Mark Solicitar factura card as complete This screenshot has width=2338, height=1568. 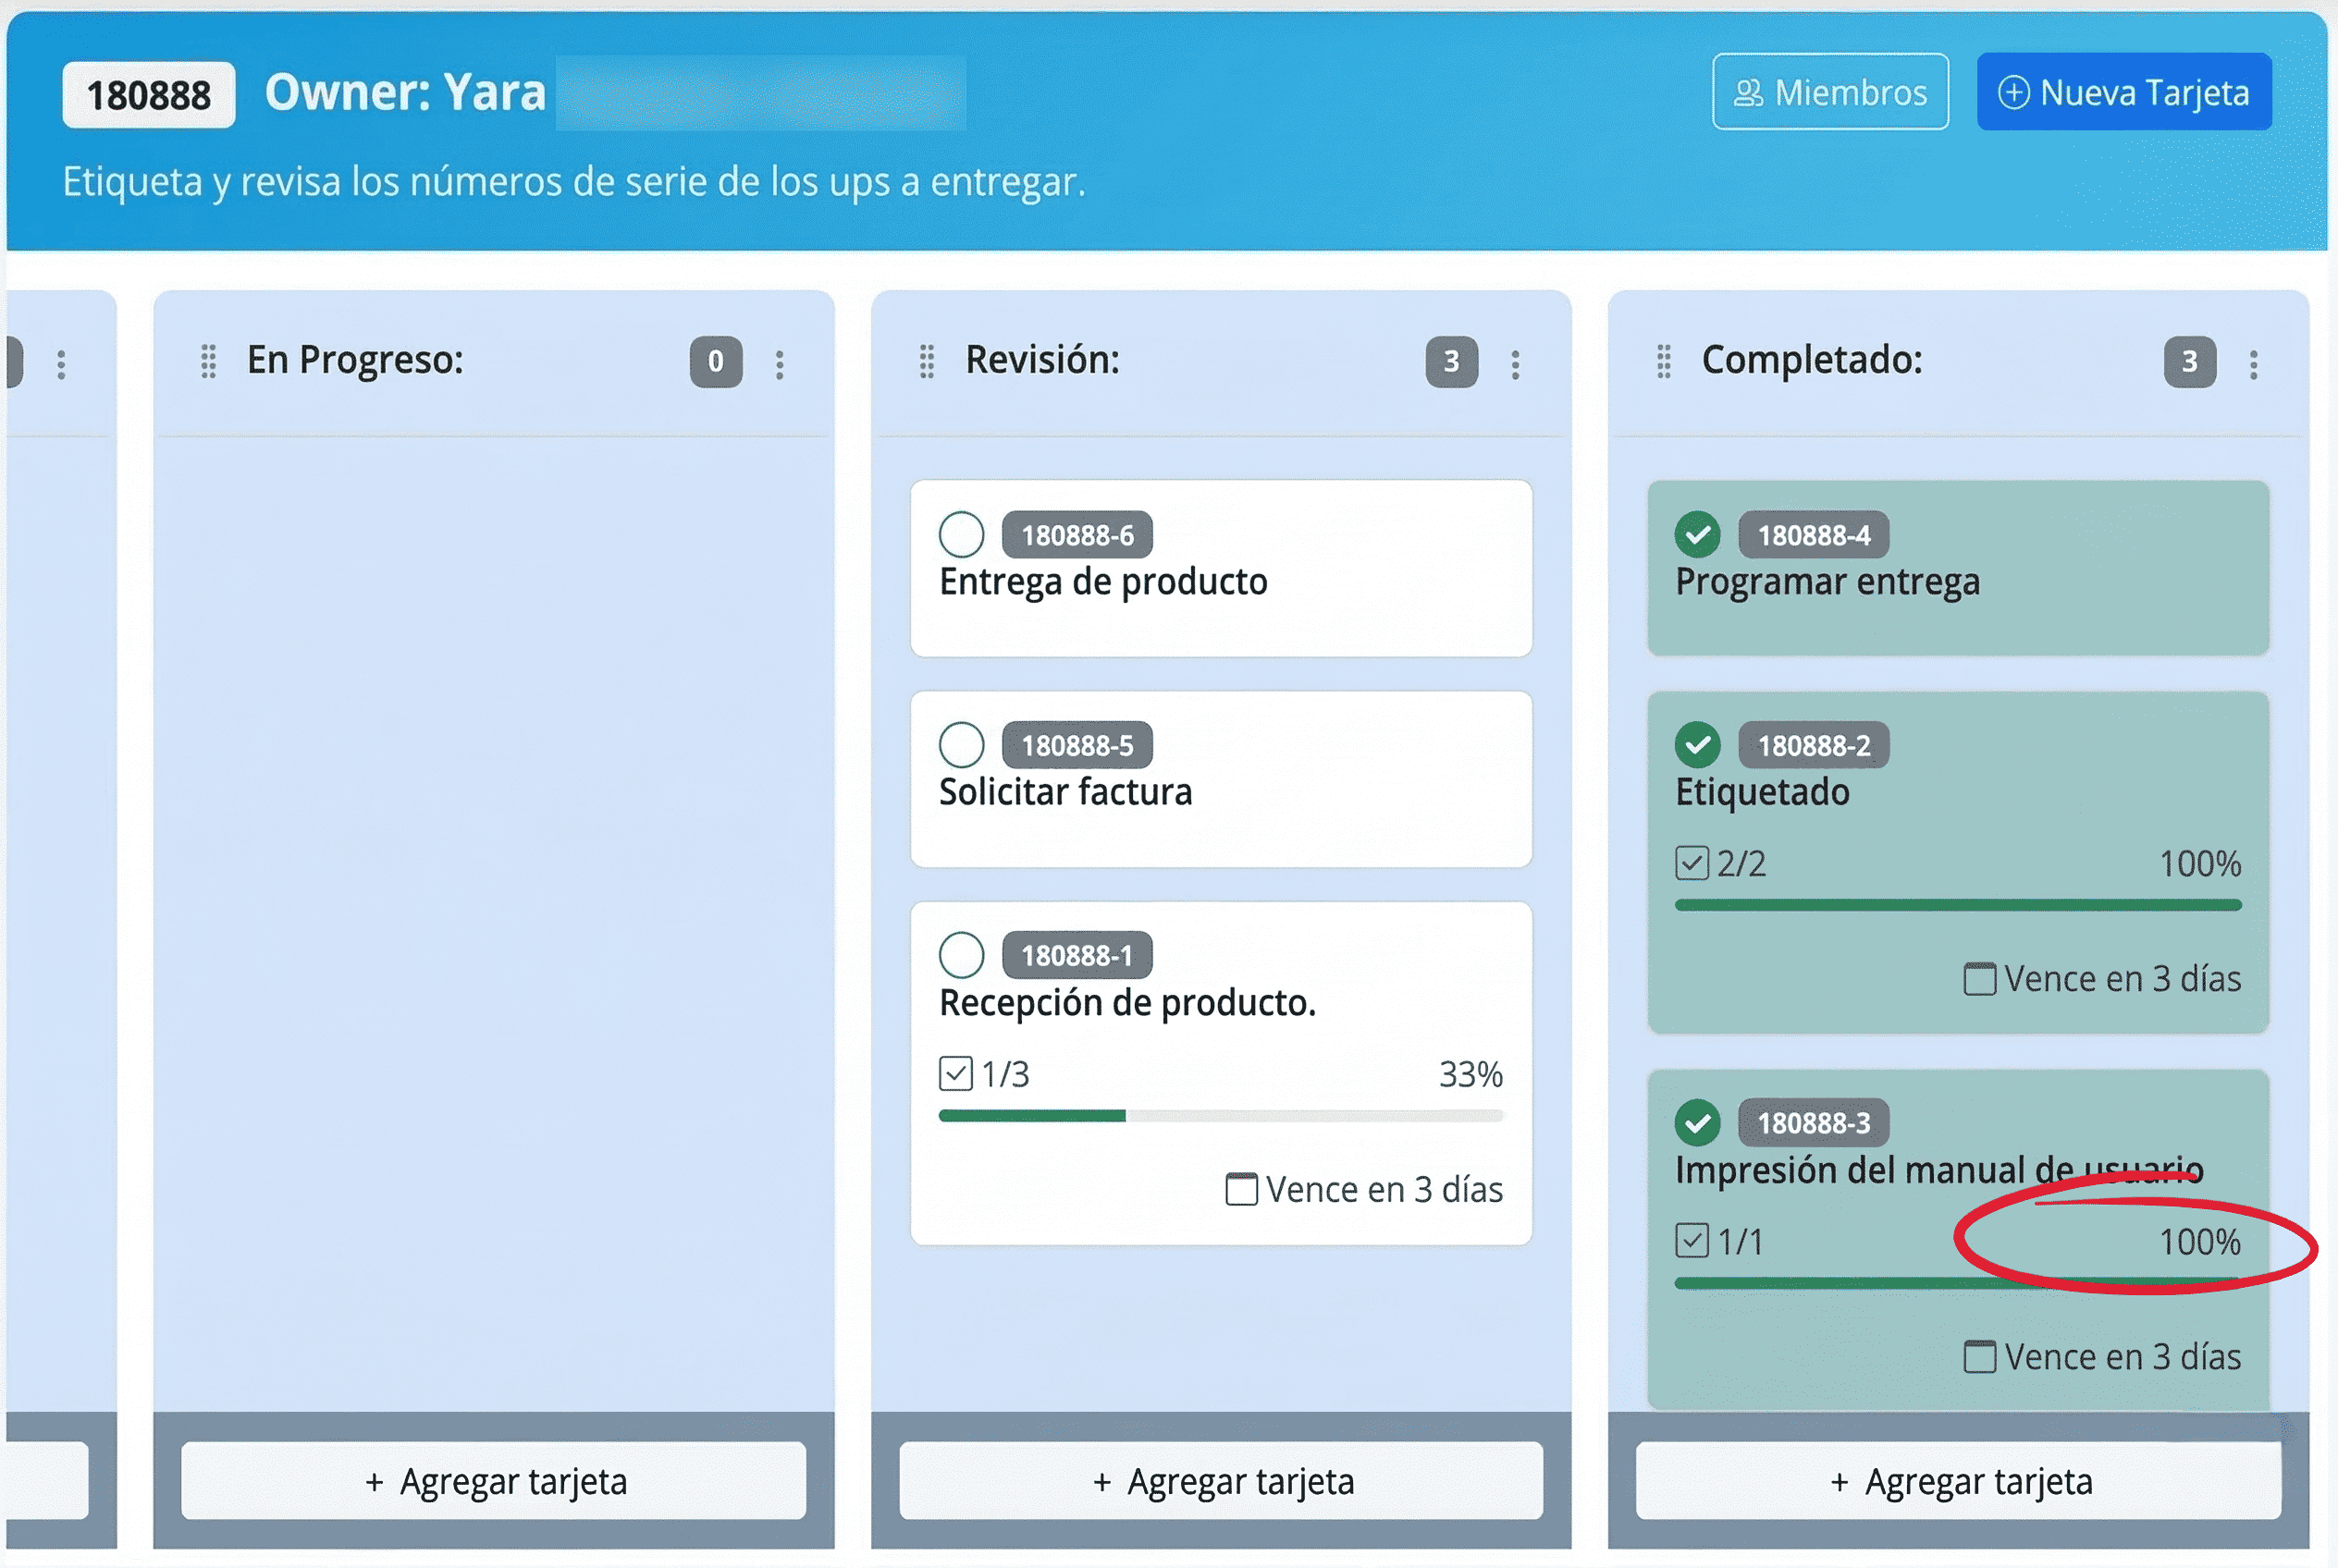point(962,744)
